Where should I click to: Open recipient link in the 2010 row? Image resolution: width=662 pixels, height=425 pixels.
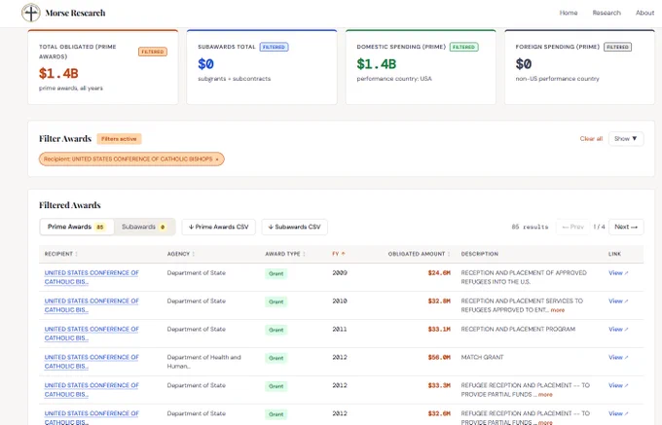pos(92,305)
